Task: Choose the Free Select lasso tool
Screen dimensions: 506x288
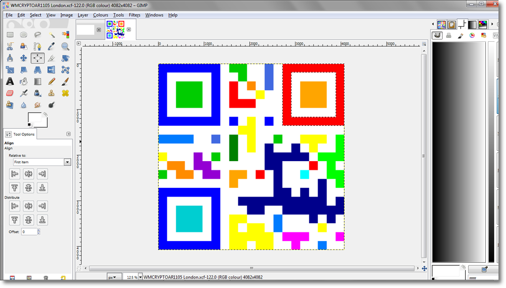Action: [x=37, y=35]
